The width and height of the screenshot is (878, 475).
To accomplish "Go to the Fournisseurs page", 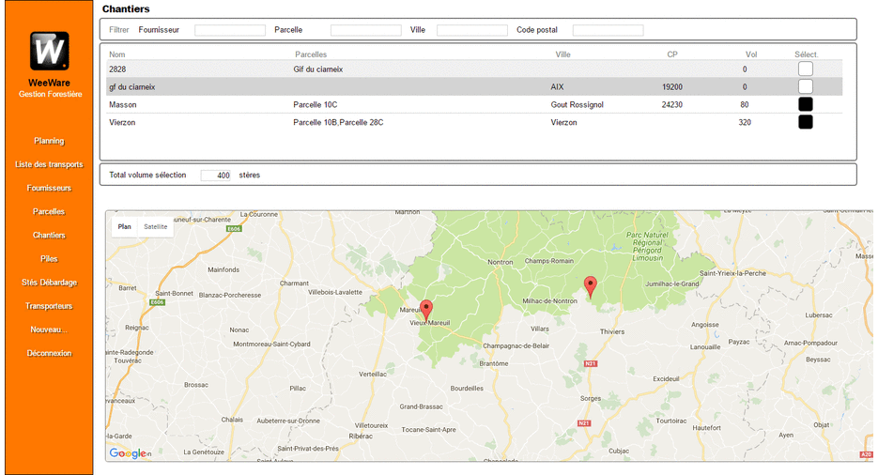I will (49, 188).
